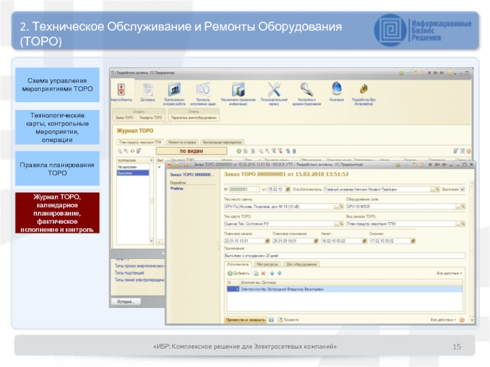
Task: Click the История button
Action: point(125,302)
